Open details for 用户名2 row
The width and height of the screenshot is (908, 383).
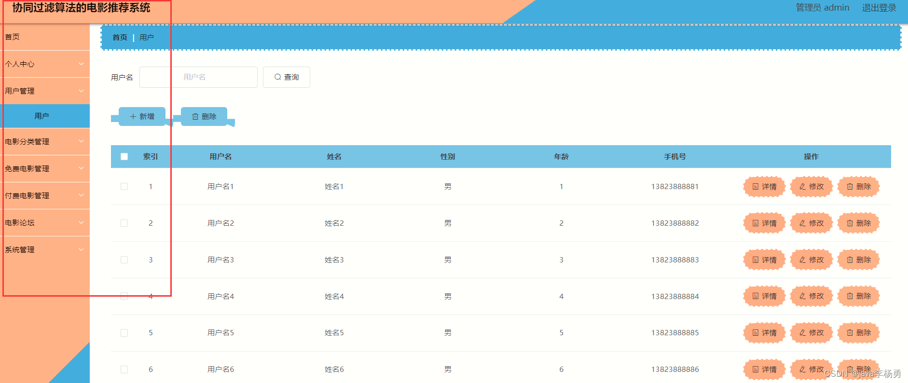pyautogui.click(x=764, y=223)
